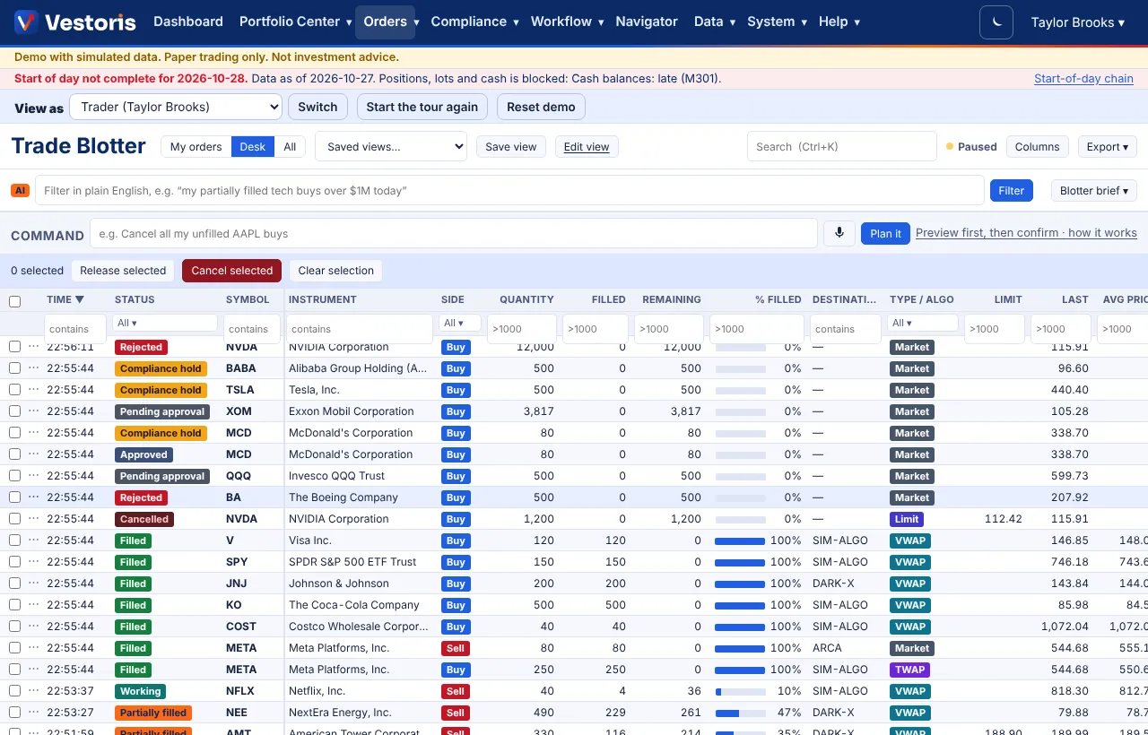Check the KO order row checkbox
This screenshot has width=1148, height=735.
[14, 605]
